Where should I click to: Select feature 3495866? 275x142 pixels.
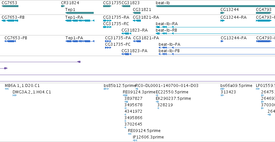tap(133, 118)
